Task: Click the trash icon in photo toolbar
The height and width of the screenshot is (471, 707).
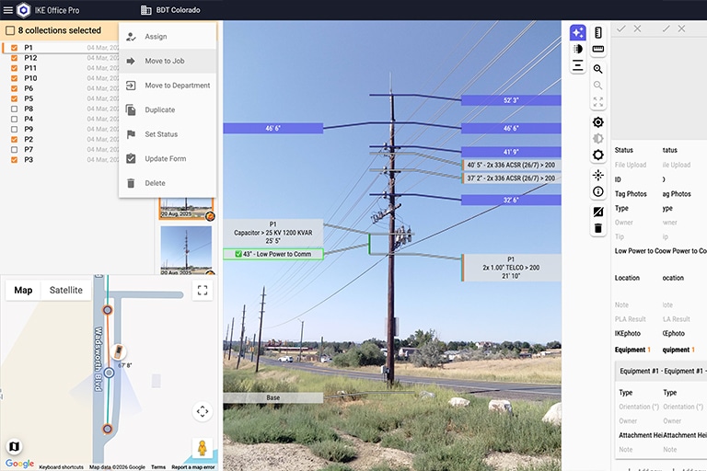Action: tap(597, 228)
